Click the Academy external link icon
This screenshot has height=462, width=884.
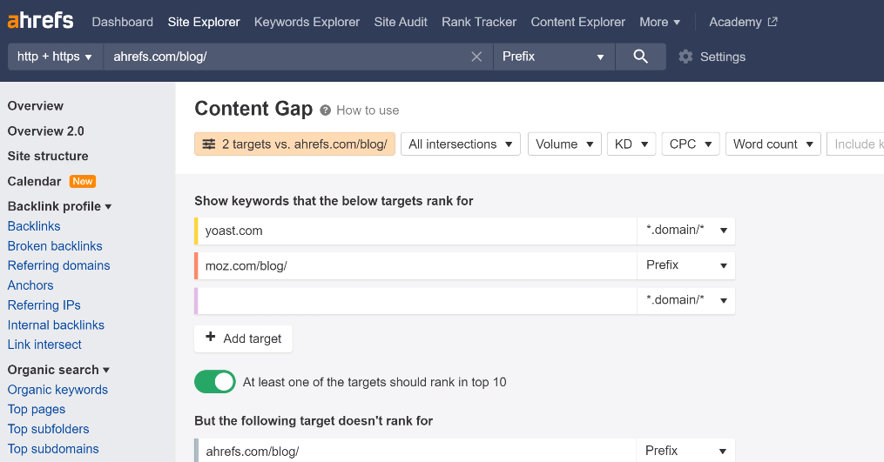click(773, 22)
